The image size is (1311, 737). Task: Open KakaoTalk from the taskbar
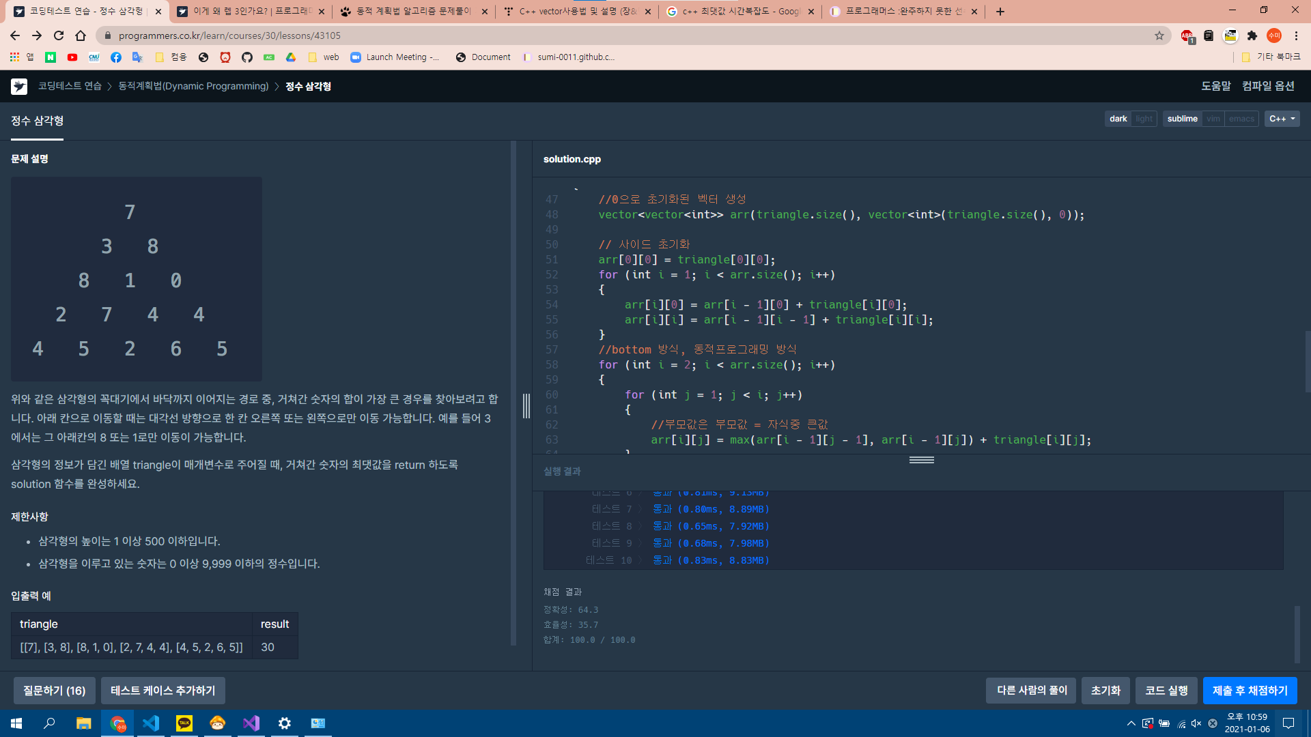(184, 723)
